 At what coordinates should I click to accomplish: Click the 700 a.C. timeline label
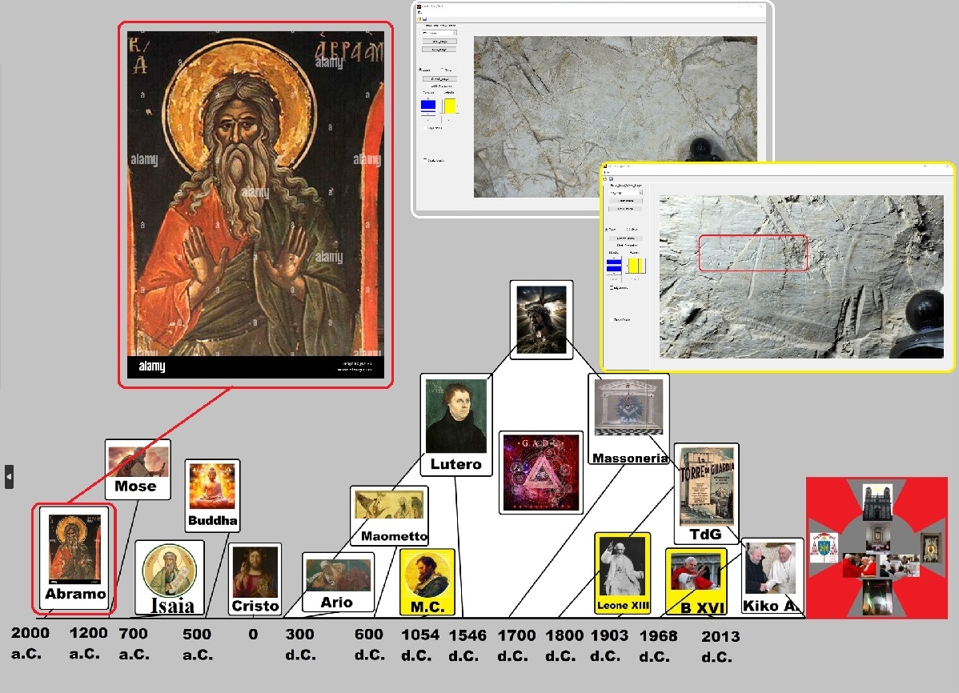click(x=134, y=643)
